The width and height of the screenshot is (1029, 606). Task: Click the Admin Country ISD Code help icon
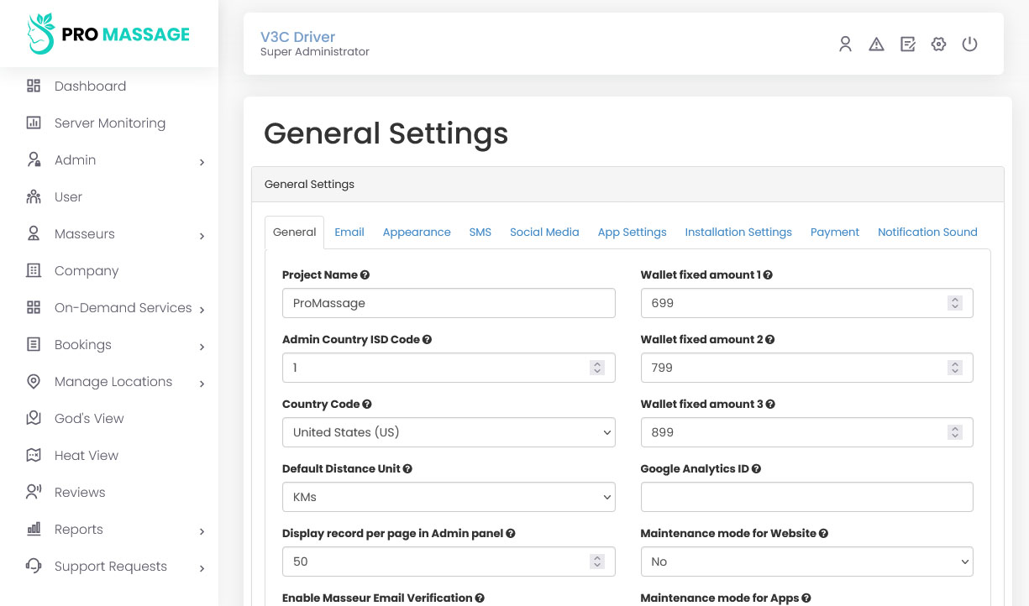click(427, 340)
